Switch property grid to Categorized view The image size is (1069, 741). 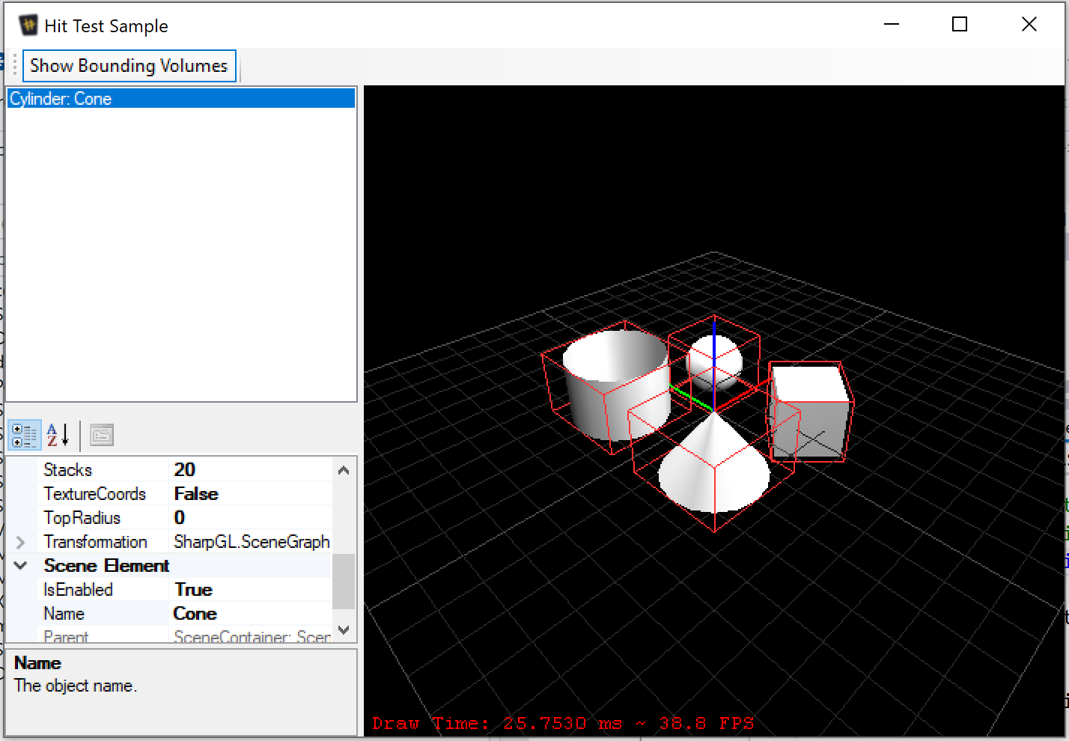click(24, 435)
